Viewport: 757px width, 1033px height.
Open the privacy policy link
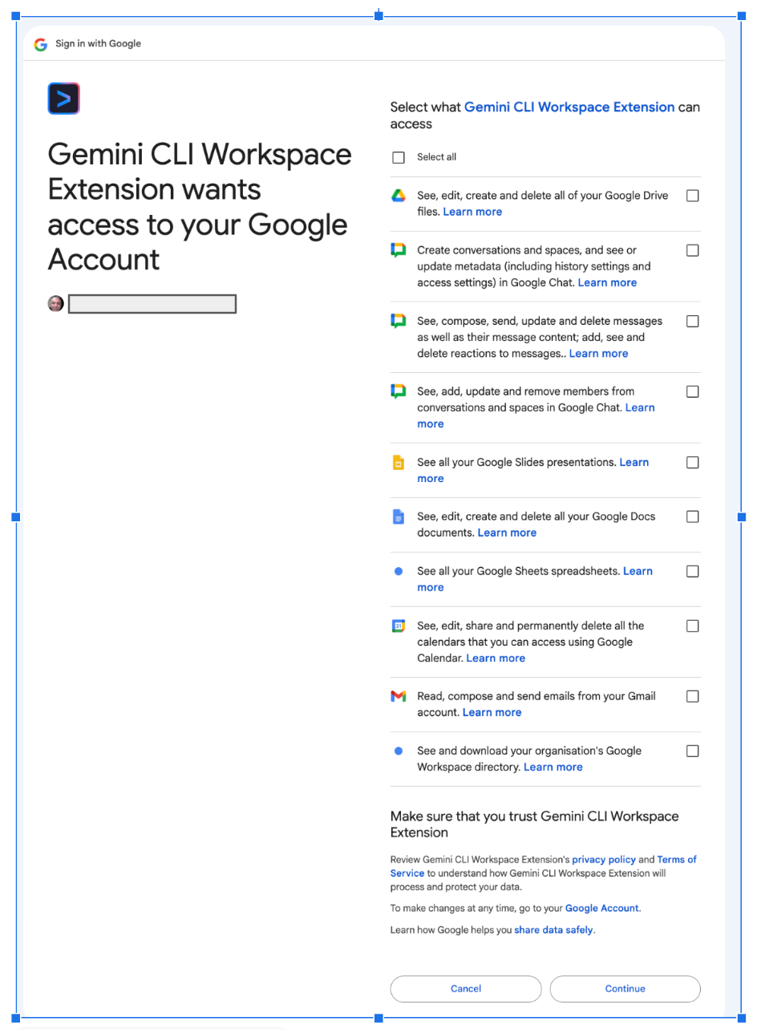[604, 859]
